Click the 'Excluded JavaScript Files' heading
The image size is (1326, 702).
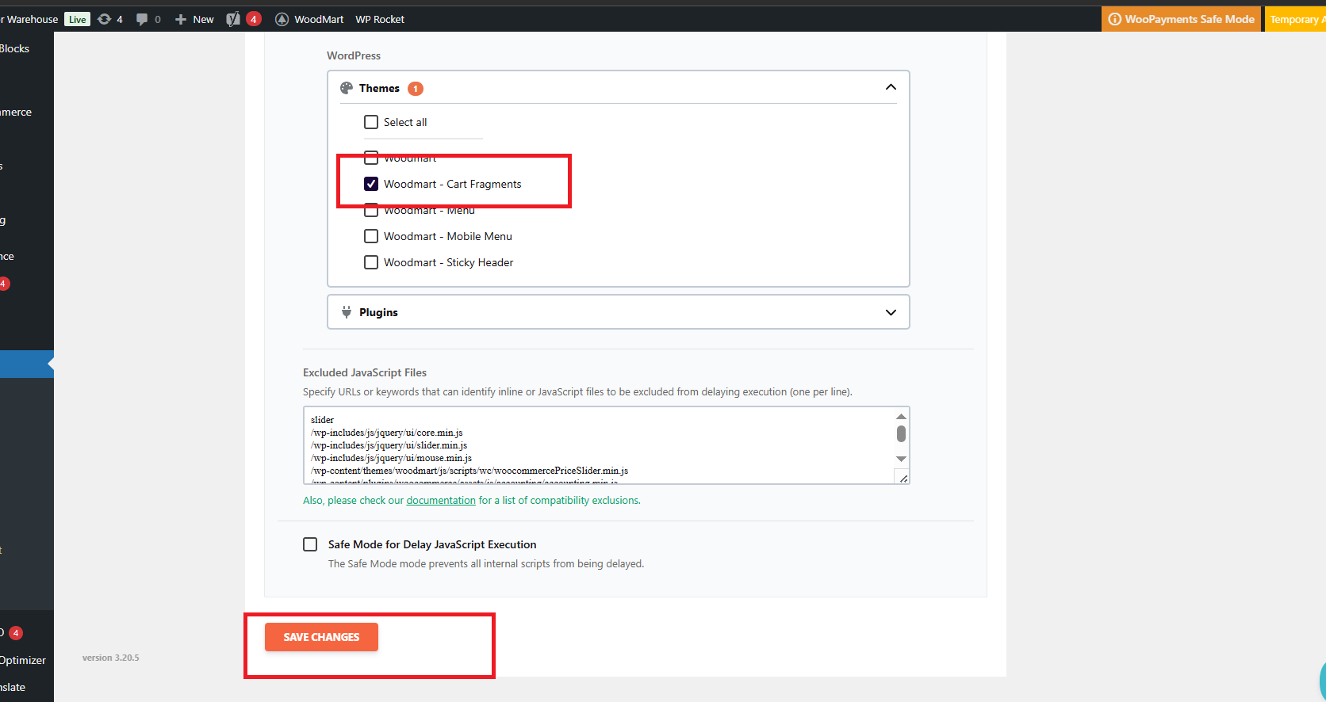point(365,372)
